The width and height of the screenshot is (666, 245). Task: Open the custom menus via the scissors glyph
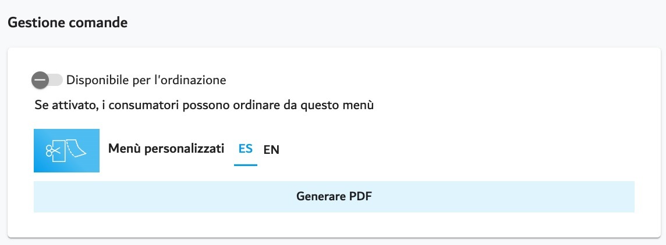point(53,151)
